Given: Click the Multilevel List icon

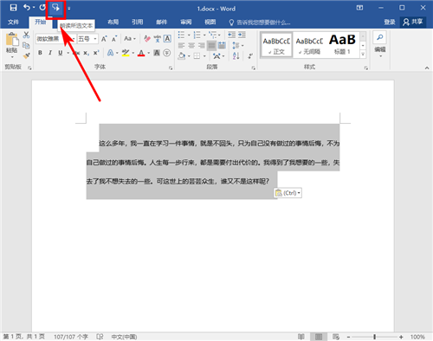Looking at the screenshot, I should (x=213, y=35).
